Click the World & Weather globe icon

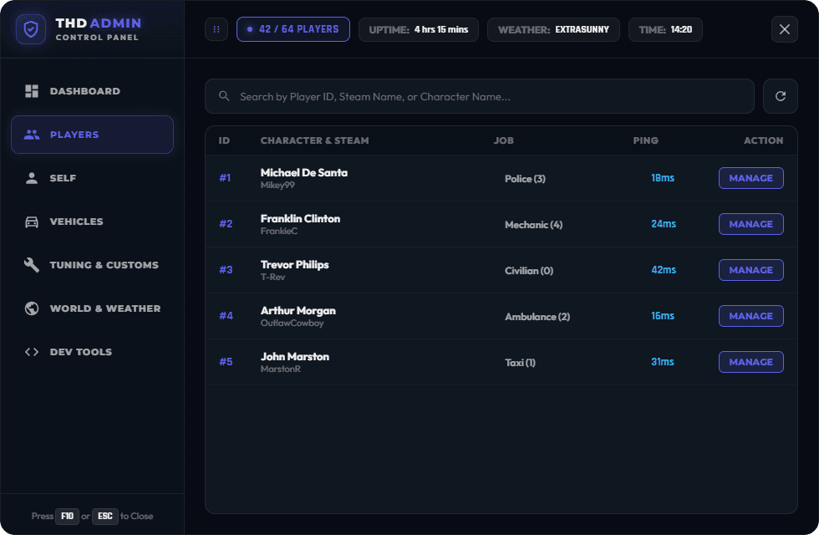click(x=32, y=308)
